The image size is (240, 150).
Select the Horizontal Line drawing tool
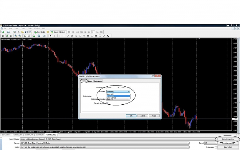pos(64,36)
